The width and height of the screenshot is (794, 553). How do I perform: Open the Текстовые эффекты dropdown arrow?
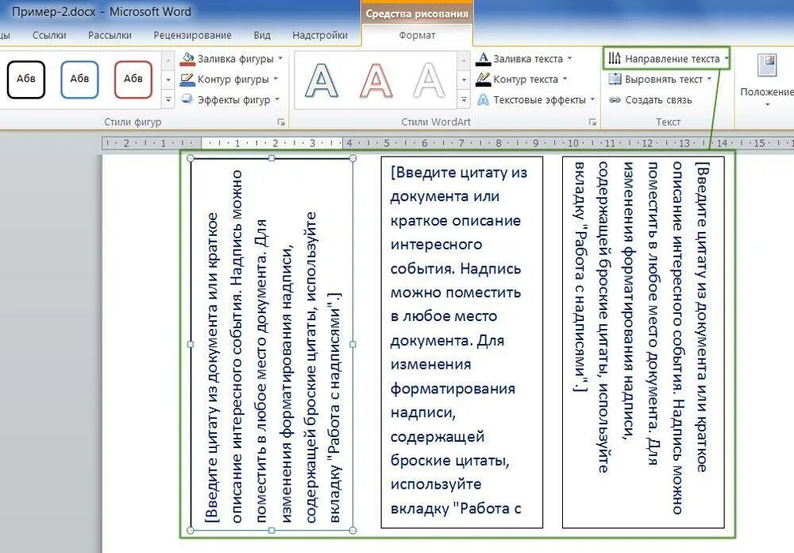tap(592, 99)
